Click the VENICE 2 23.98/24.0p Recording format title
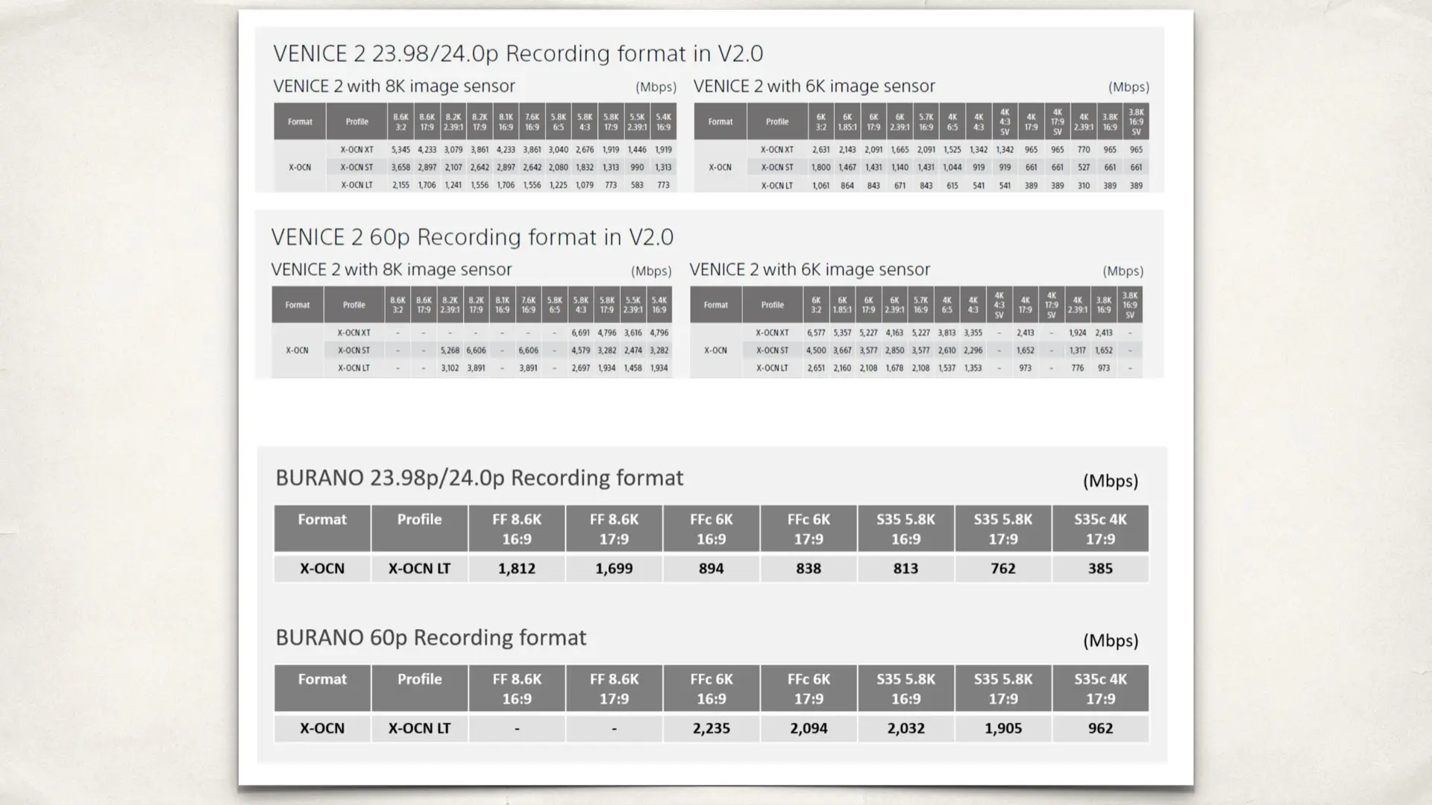 (x=518, y=54)
